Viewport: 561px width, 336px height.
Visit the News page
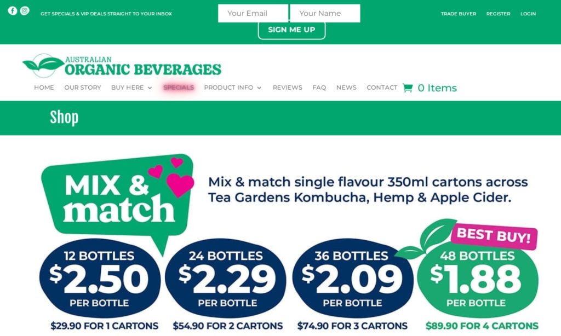[346, 88]
